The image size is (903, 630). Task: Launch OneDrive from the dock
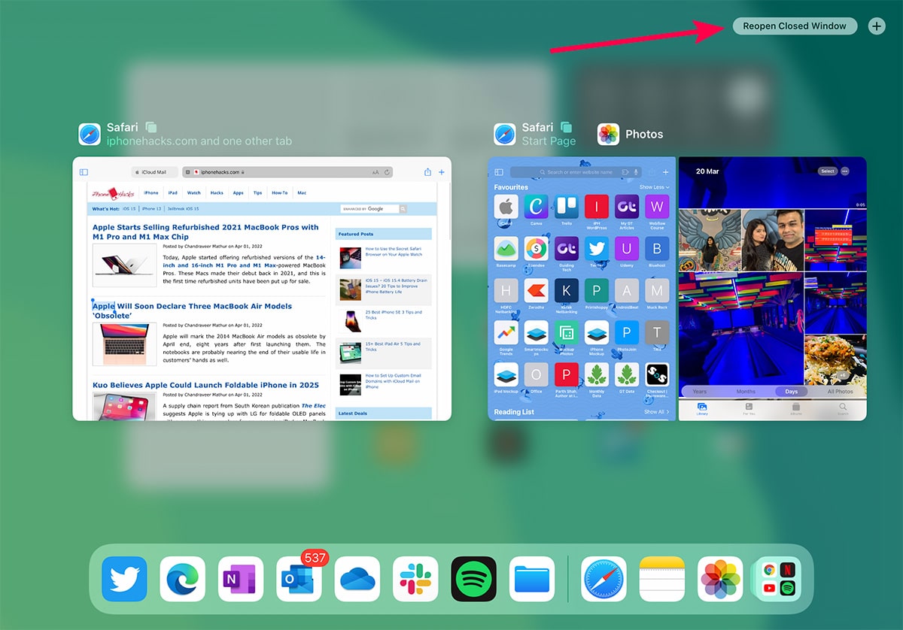(357, 579)
